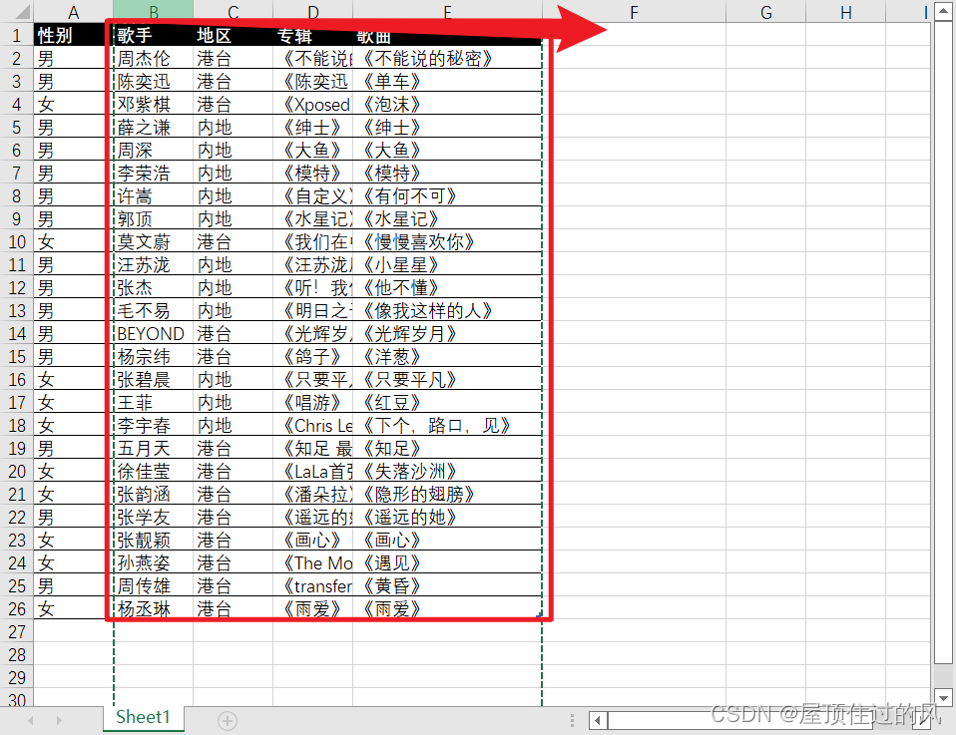
Task: Select the 张韵涵 cell
Action: pyautogui.click(x=153, y=495)
